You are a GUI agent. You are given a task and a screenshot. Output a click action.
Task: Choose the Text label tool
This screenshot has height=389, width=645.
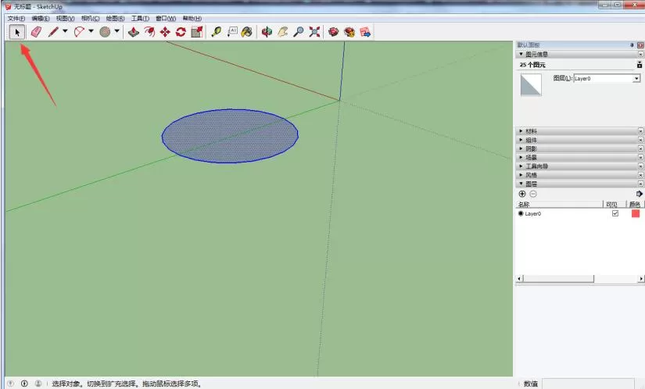pyautogui.click(x=232, y=32)
